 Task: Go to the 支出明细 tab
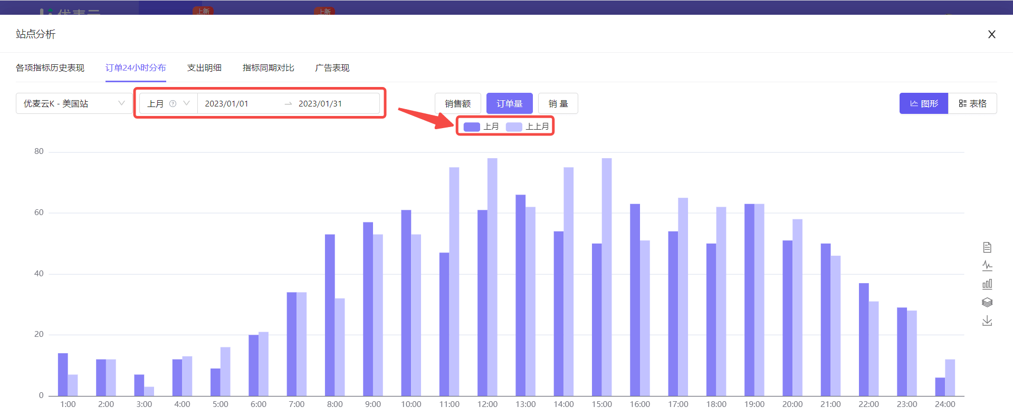pyautogui.click(x=204, y=68)
